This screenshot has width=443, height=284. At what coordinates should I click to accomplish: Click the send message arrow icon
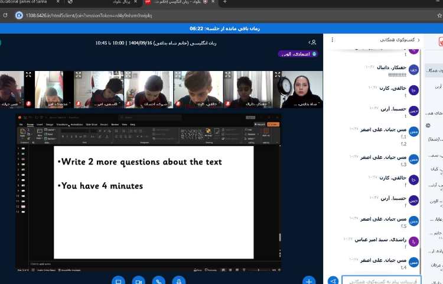[333, 280]
